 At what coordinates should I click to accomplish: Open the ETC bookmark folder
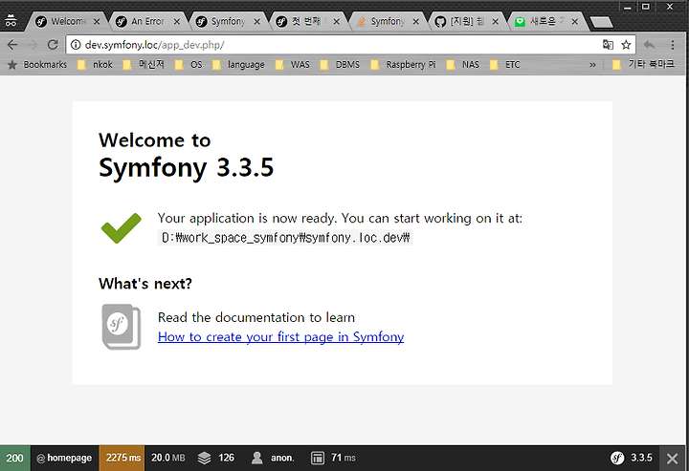505,64
